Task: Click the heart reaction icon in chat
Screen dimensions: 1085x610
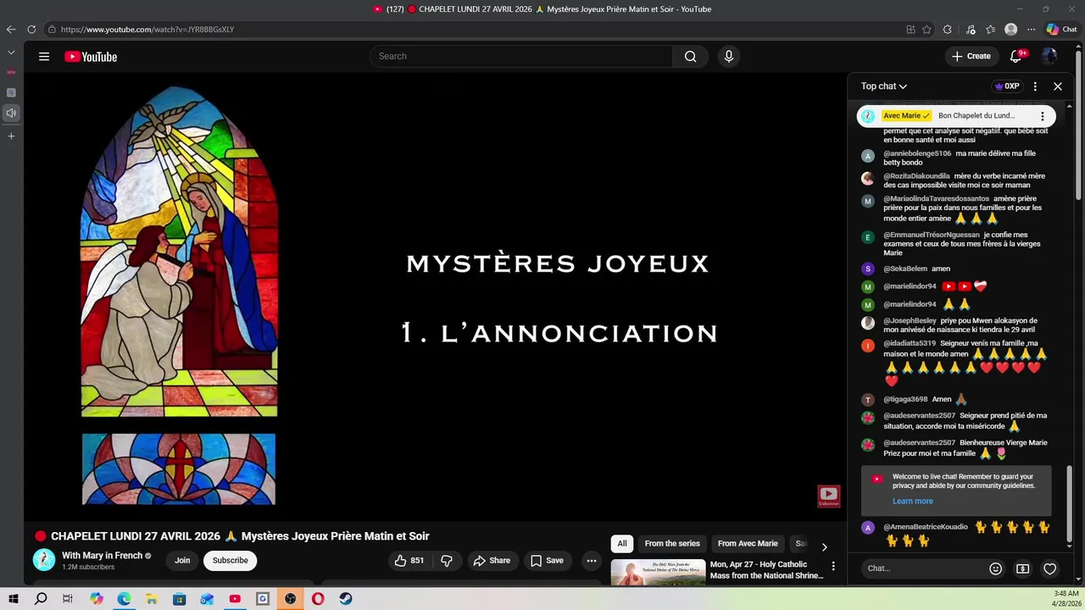Action: [1049, 568]
